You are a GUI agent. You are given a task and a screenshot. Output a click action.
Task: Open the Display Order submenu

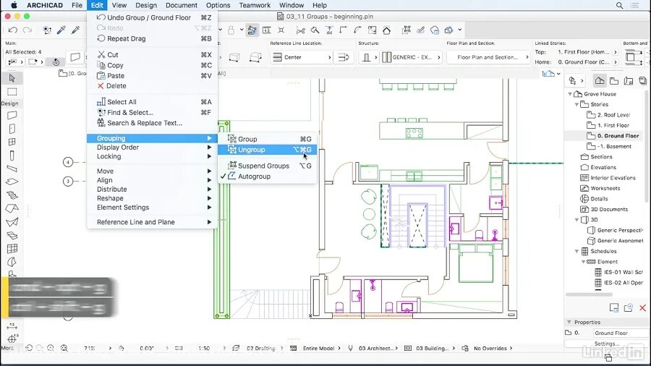pyautogui.click(x=153, y=148)
